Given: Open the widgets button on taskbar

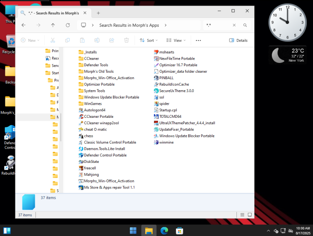Looking at the screenshot, I should [7, 231].
